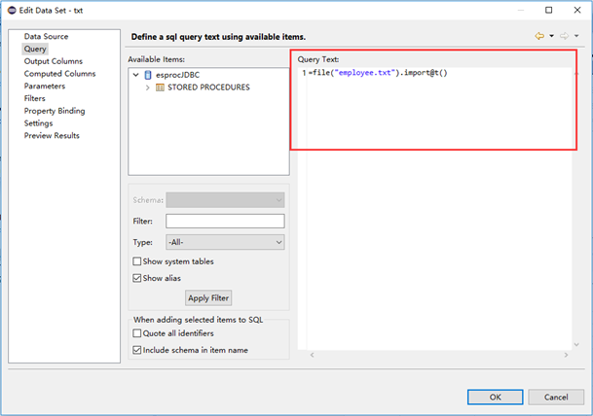Check Quote all identifiers option
The image size is (593, 416).
[137, 333]
